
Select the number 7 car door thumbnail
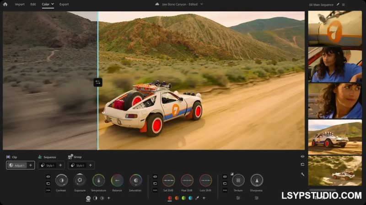(x=335, y=28)
